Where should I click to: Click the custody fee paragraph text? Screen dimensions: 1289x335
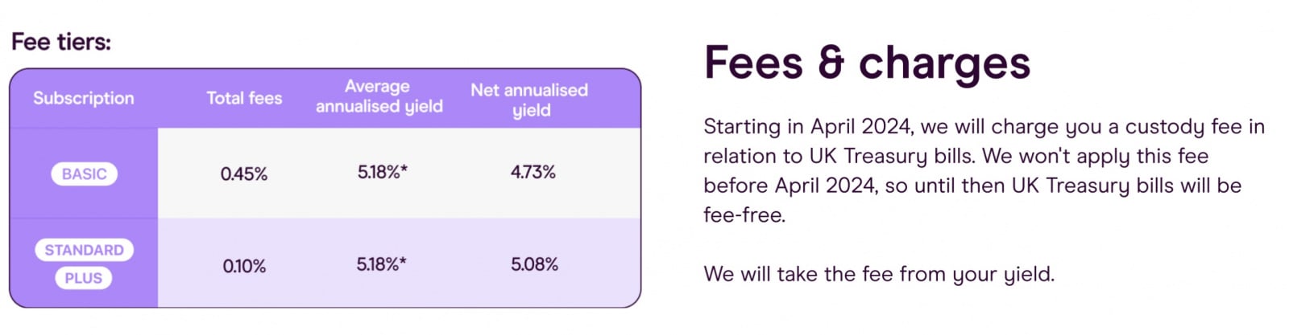(984, 170)
